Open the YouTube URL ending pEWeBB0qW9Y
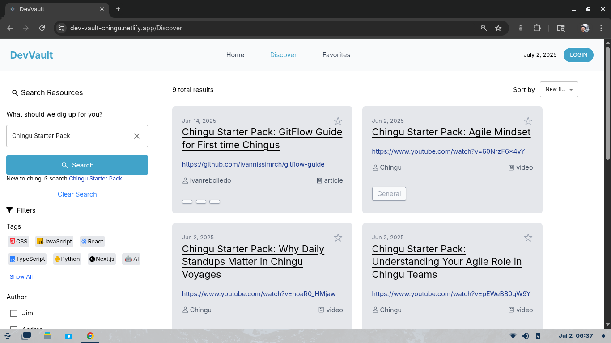 point(451,294)
